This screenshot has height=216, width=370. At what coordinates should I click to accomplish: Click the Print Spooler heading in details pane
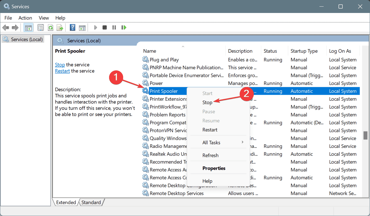click(70, 51)
